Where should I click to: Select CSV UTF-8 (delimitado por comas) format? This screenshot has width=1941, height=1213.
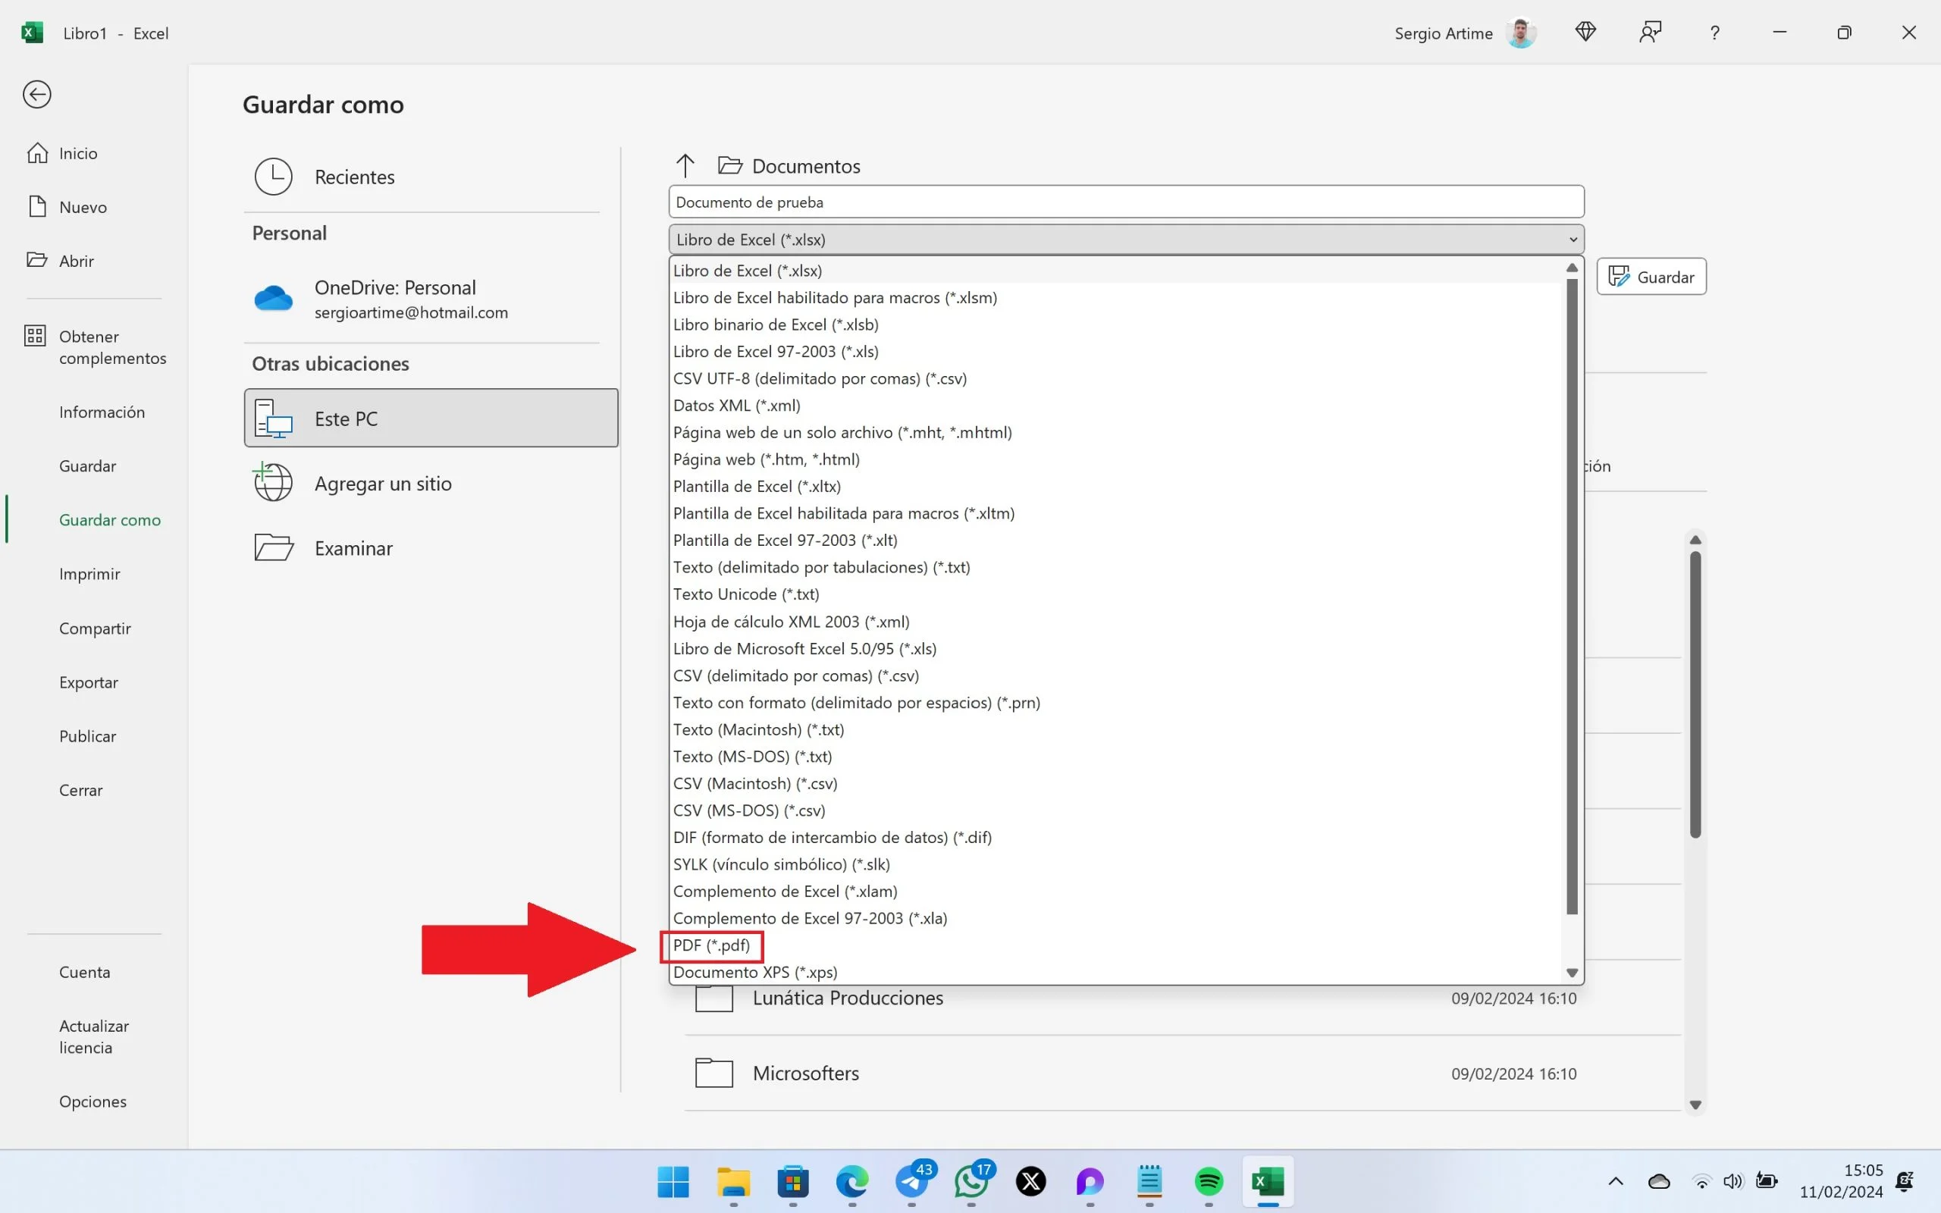(x=819, y=378)
